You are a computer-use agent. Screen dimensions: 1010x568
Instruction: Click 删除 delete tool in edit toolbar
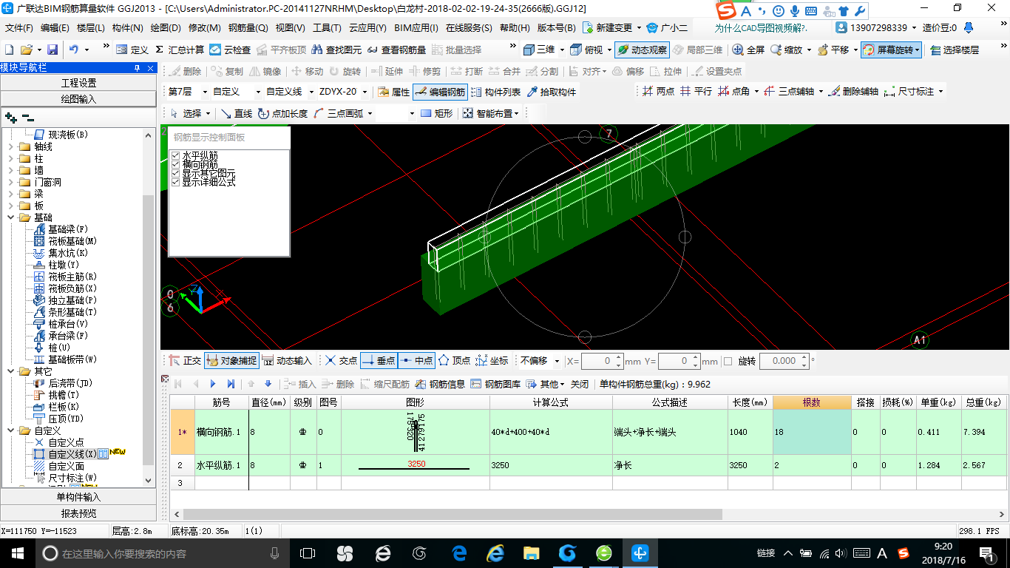186,71
